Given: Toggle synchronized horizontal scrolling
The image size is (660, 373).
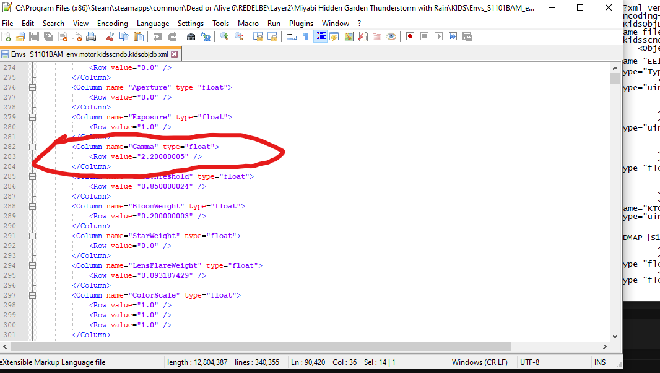Looking at the screenshot, I should pyautogui.click(x=272, y=37).
